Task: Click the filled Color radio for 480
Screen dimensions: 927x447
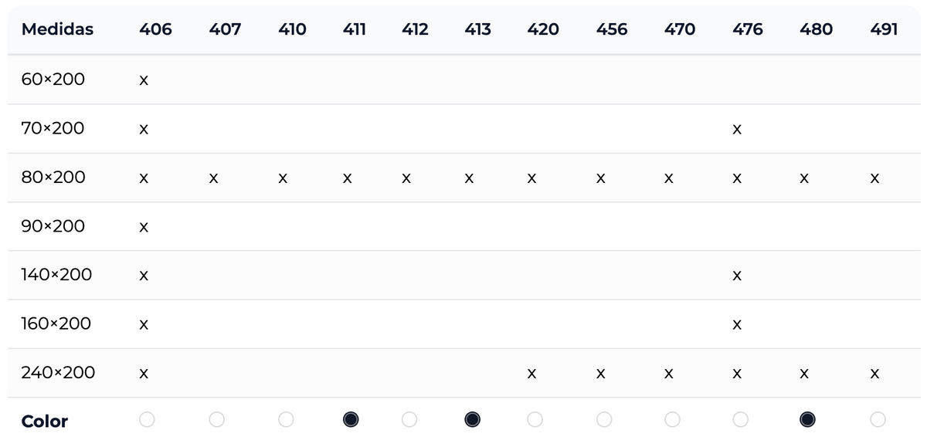Action: point(808,419)
